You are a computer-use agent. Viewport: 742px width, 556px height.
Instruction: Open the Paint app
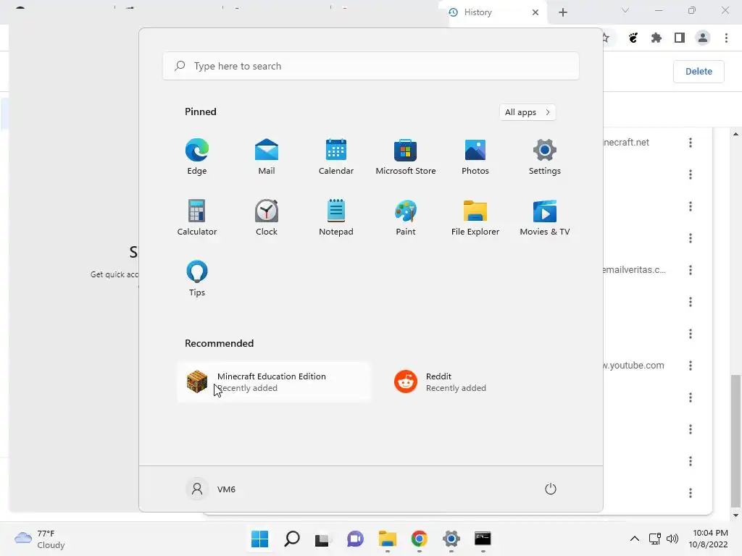[x=406, y=217]
